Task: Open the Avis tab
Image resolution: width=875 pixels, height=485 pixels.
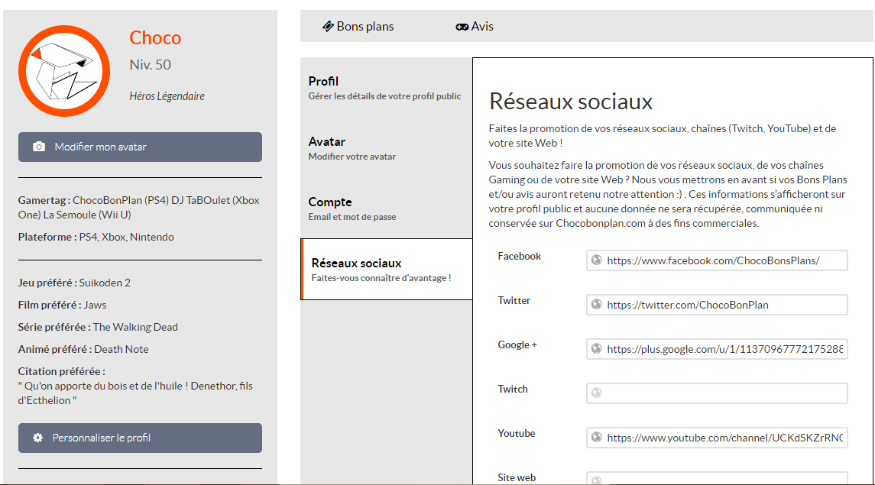Action: 475,26
